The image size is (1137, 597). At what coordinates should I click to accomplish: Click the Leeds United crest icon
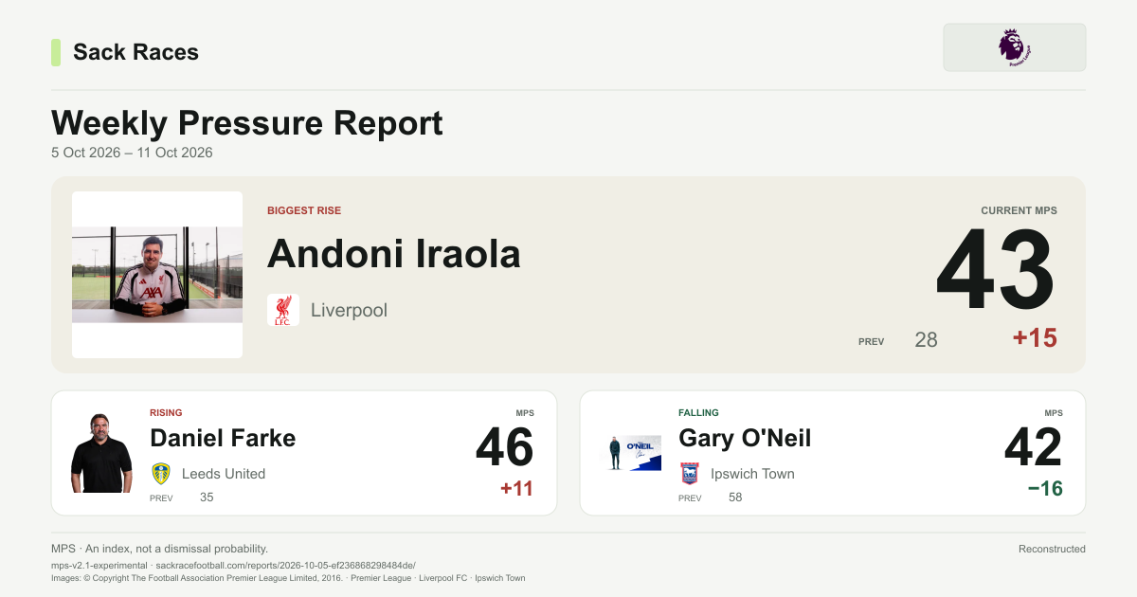click(x=161, y=474)
